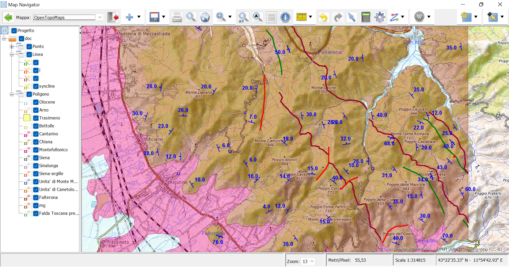Click the Progetto root node
This screenshot has width=509, height=267.
pyautogui.click(x=26, y=30)
